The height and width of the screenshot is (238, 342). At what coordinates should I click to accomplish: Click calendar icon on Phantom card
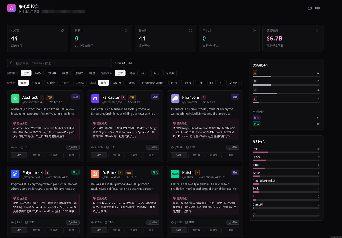point(187,147)
